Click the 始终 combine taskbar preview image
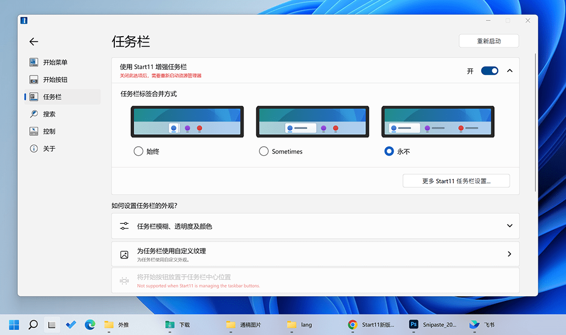 187,122
